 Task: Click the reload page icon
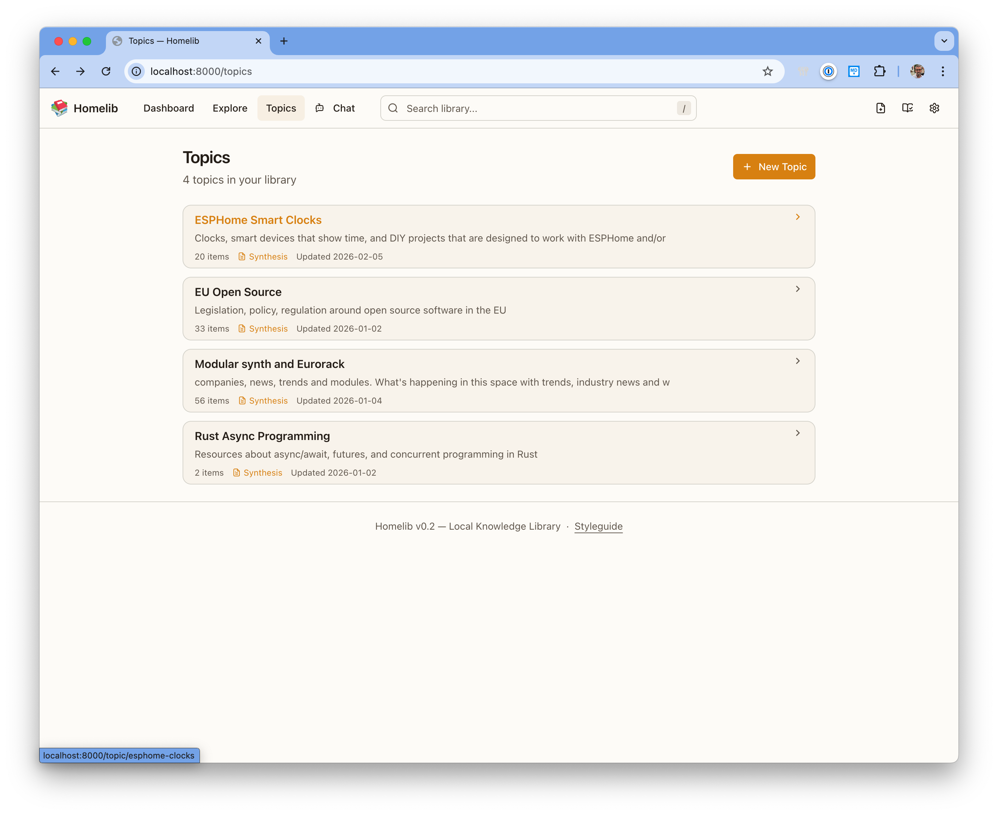(106, 71)
